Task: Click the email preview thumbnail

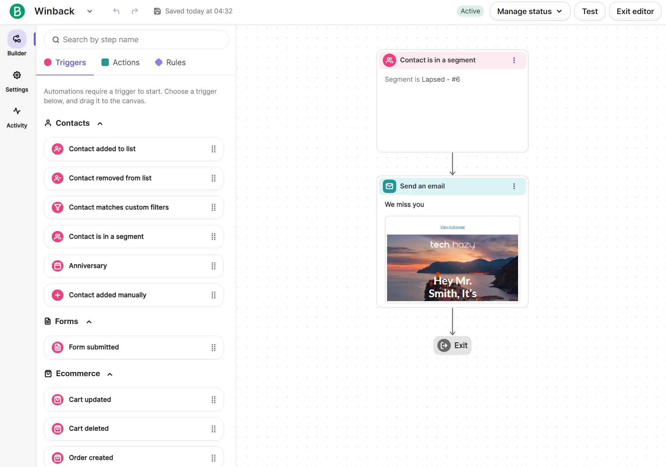Action: [452, 260]
